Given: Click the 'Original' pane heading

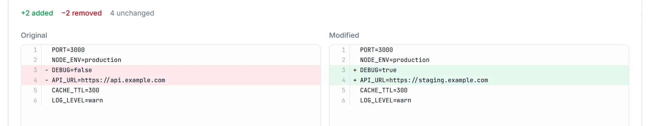Looking at the screenshot, I should (34, 35).
